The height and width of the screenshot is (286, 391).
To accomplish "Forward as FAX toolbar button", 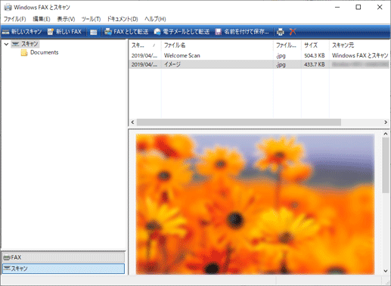I will (x=126, y=32).
